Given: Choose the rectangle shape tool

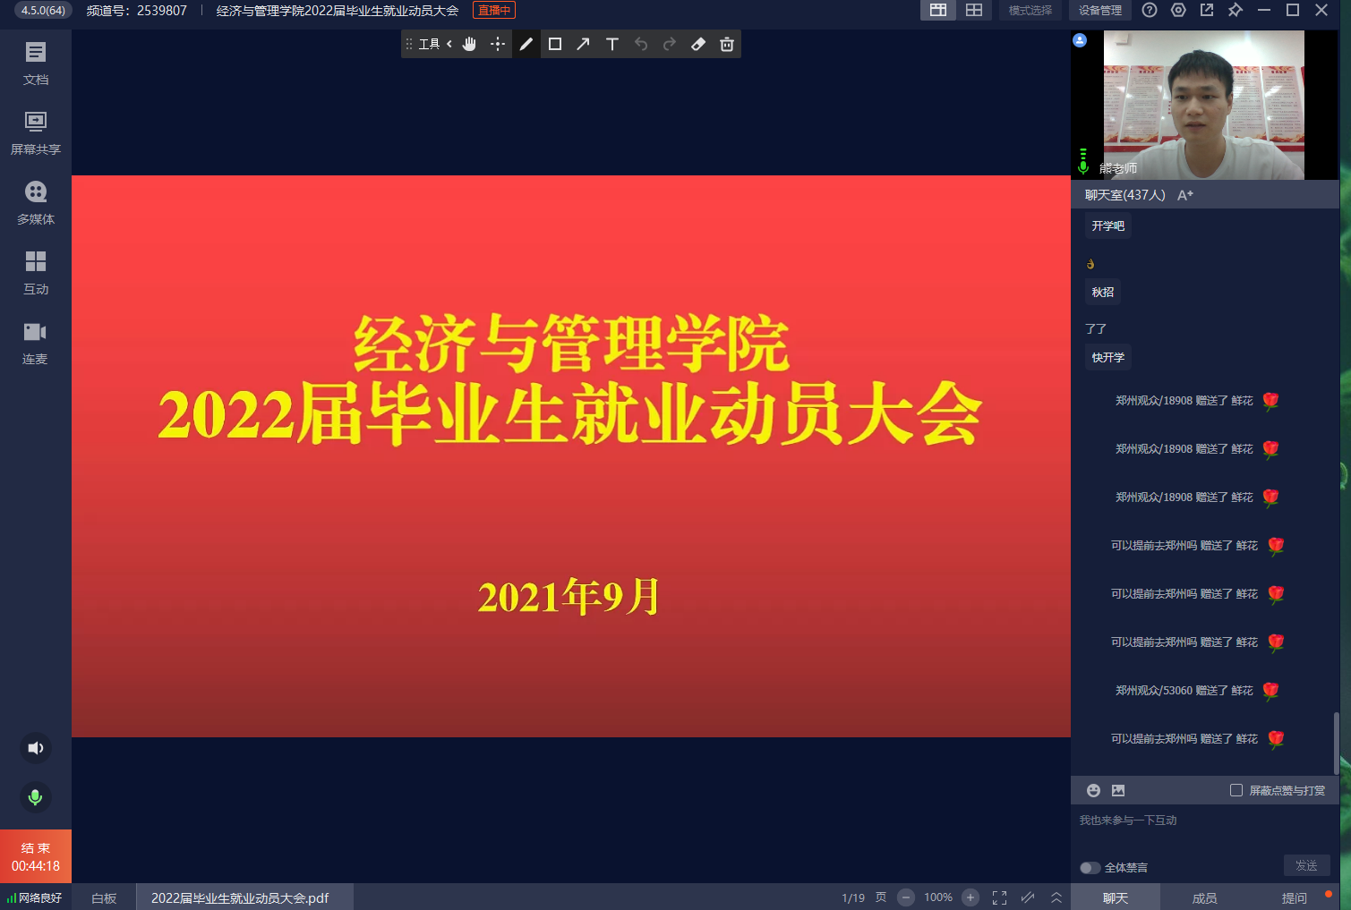Looking at the screenshot, I should pos(555,44).
